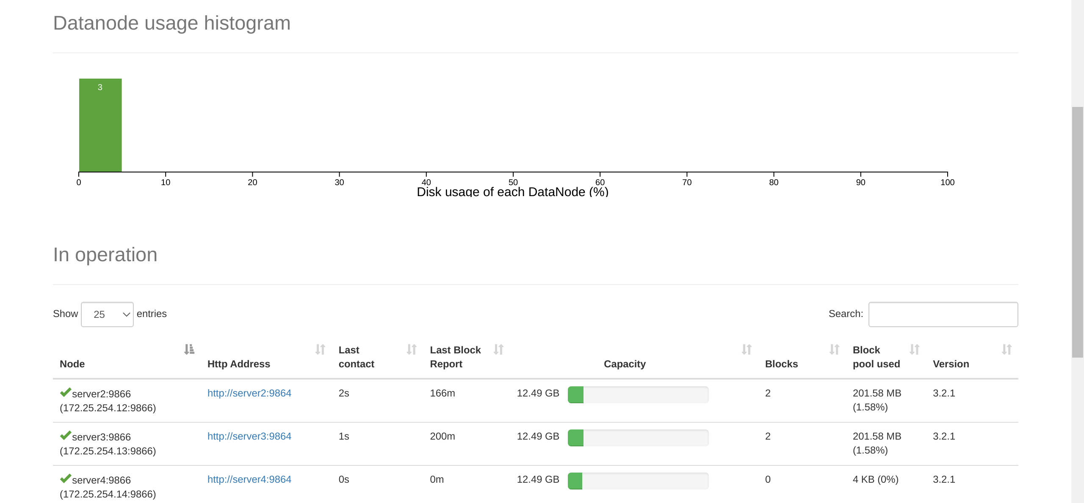Click the Version column sort arrows icon
Viewport: 1084px width, 503px height.
click(x=1007, y=350)
